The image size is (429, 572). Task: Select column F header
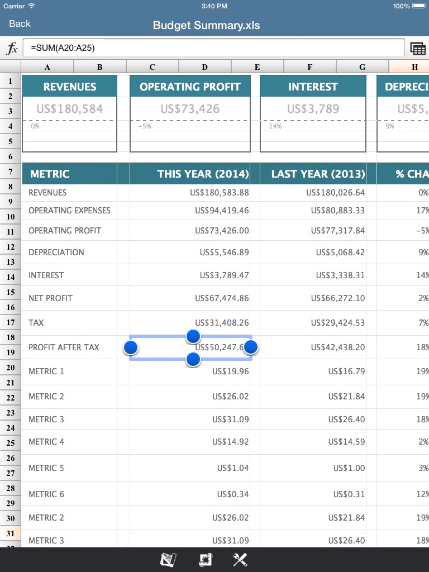coord(310,67)
